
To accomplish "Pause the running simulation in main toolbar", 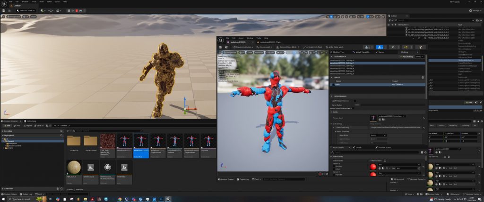I will point(69,10).
